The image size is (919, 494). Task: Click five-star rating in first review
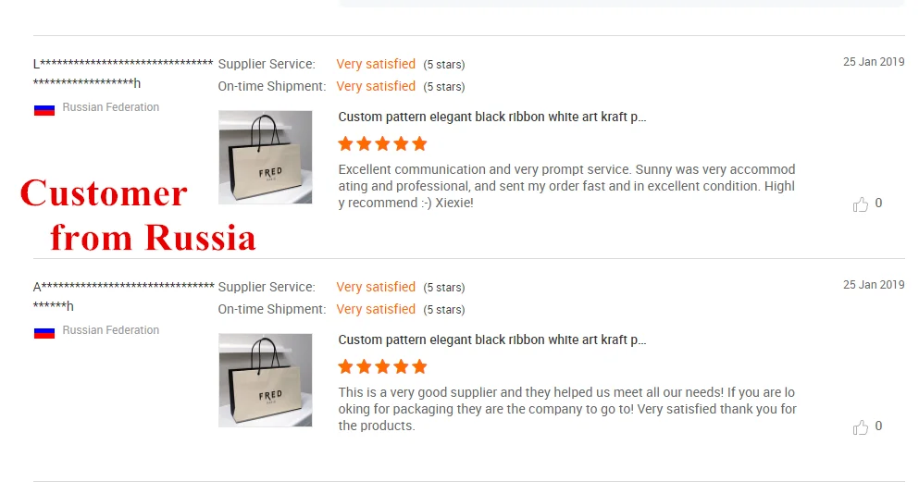(x=382, y=143)
